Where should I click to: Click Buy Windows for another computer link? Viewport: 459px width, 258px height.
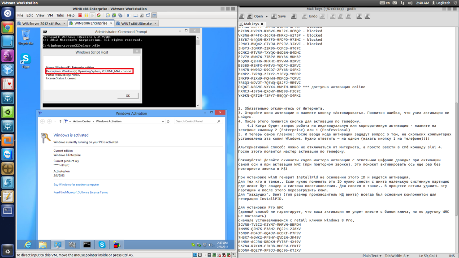76,185
